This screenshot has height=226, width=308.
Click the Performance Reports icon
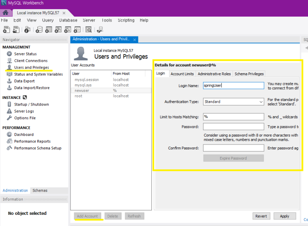(9, 141)
